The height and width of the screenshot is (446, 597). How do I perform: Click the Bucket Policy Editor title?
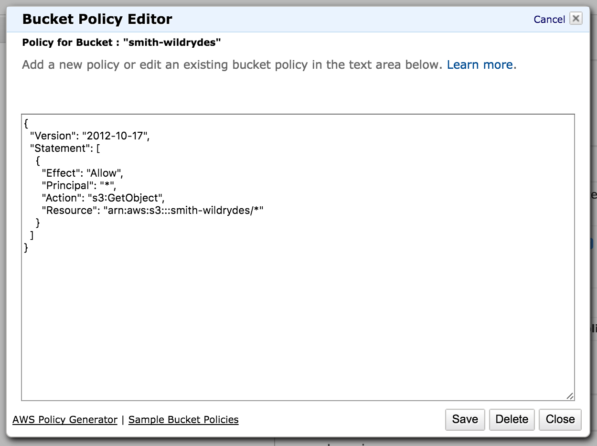[x=97, y=19]
